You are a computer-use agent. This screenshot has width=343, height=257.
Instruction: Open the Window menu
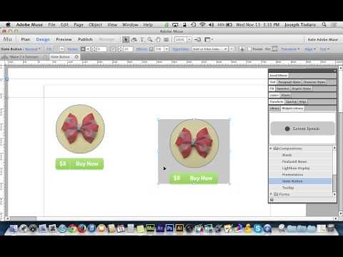[130, 24]
